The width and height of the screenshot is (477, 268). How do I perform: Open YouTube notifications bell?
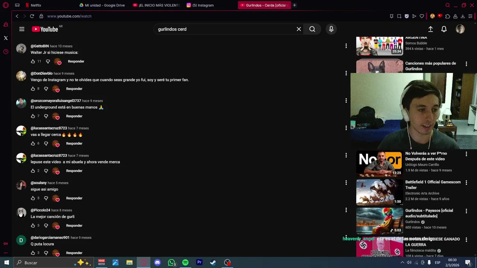click(444, 29)
